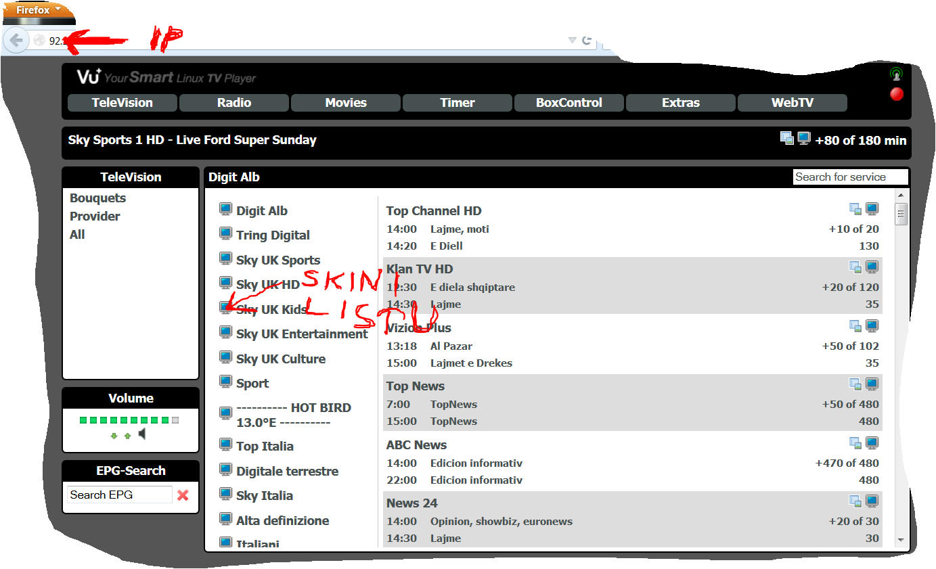The height and width of the screenshot is (569, 936).
Task: Stream ABC News with stream icon
Action: pos(855,443)
